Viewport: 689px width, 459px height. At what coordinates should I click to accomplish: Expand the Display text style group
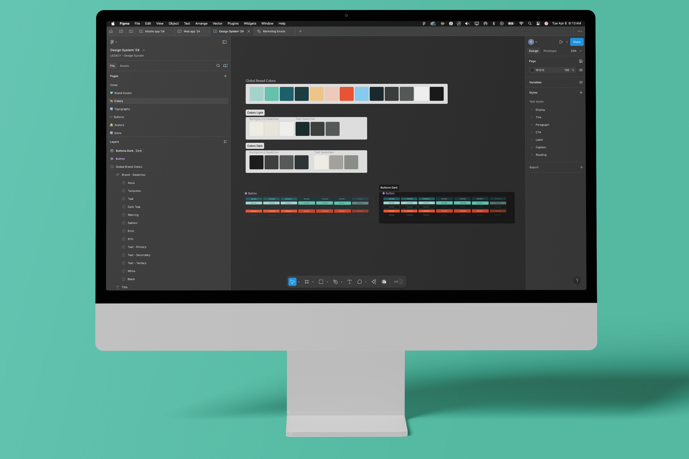[x=532, y=110]
